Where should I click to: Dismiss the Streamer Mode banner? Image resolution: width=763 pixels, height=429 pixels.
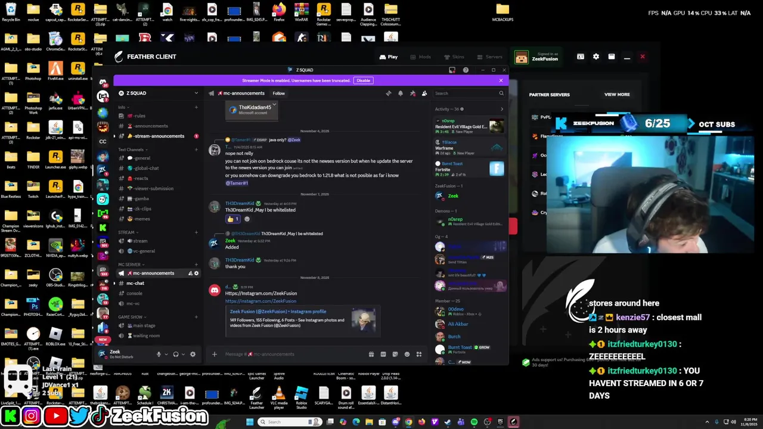pyautogui.click(x=501, y=80)
